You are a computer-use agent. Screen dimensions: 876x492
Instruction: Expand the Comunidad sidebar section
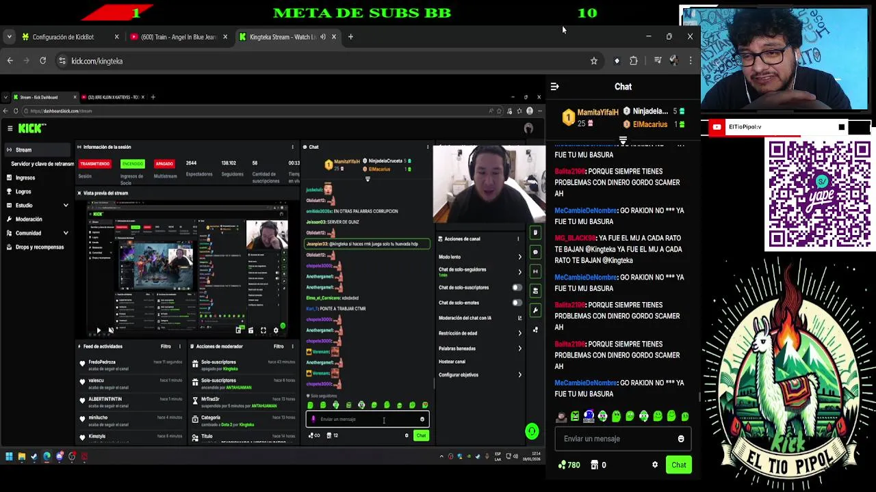[66, 233]
